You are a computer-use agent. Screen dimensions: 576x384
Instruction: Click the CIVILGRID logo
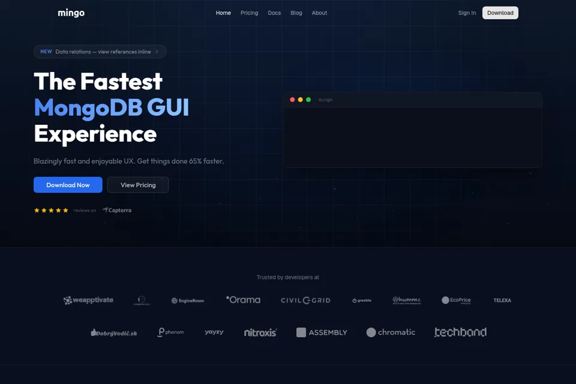click(305, 300)
